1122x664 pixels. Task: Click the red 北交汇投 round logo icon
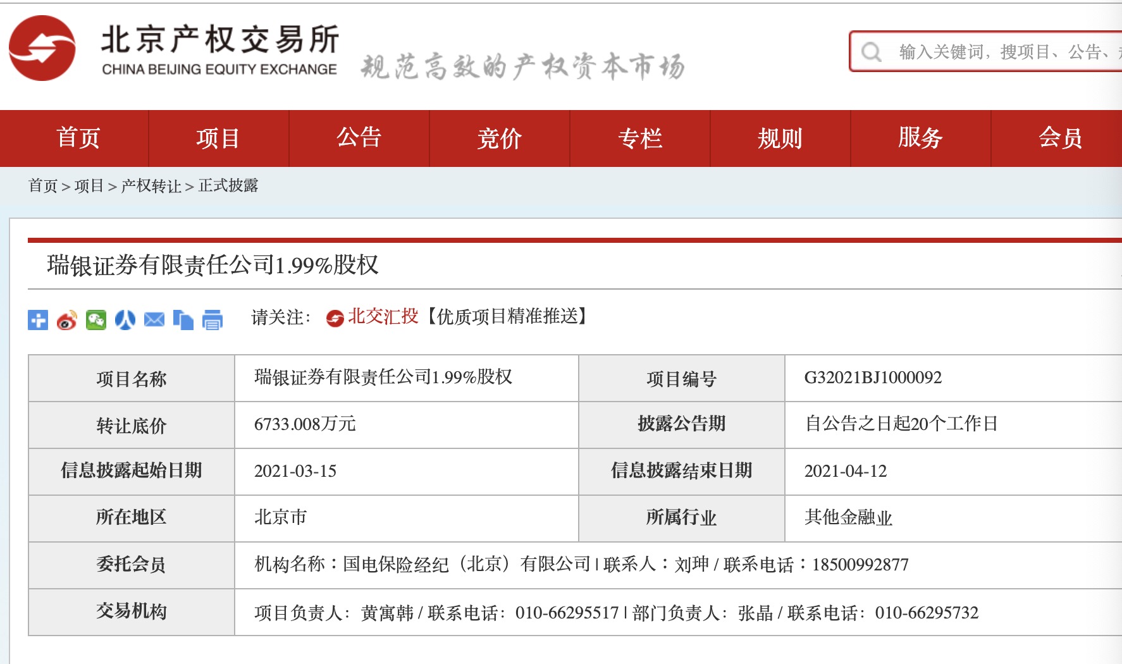(335, 318)
